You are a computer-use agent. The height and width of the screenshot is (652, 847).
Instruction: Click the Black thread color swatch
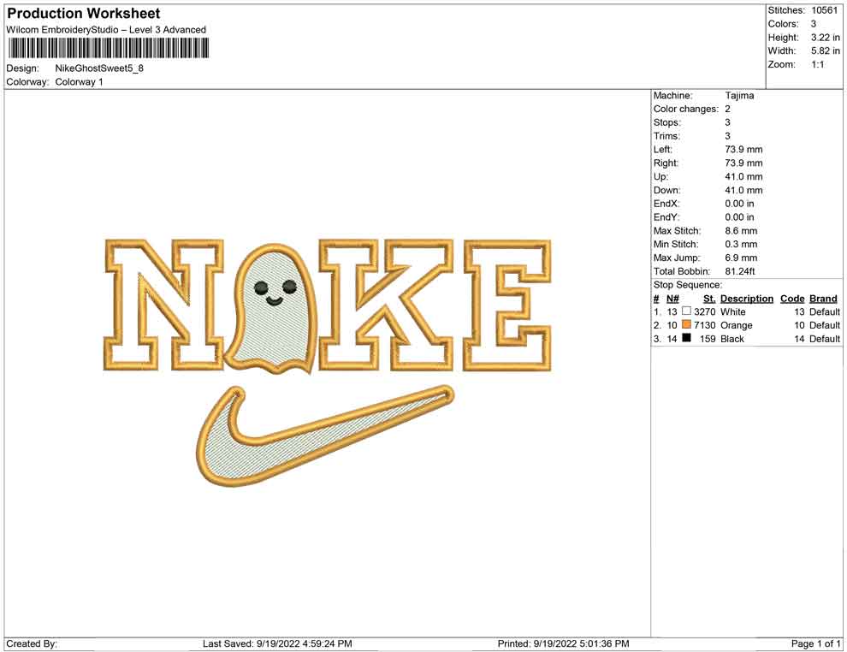click(686, 338)
